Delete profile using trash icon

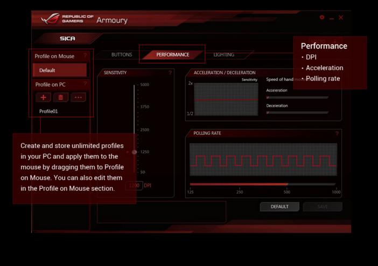point(61,97)
